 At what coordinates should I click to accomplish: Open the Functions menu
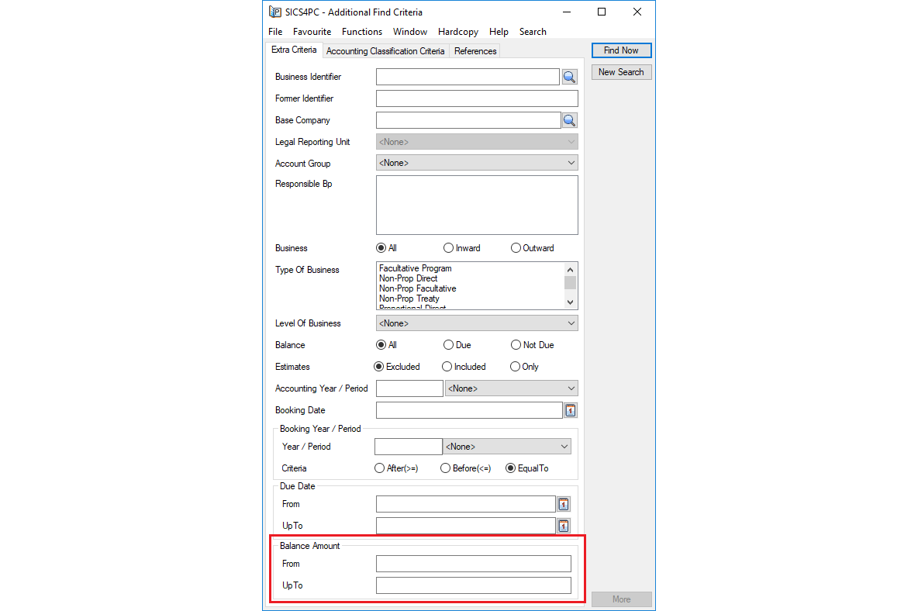coord(361,32)
